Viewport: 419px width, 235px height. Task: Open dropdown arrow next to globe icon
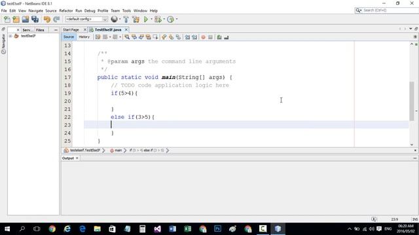120,19
